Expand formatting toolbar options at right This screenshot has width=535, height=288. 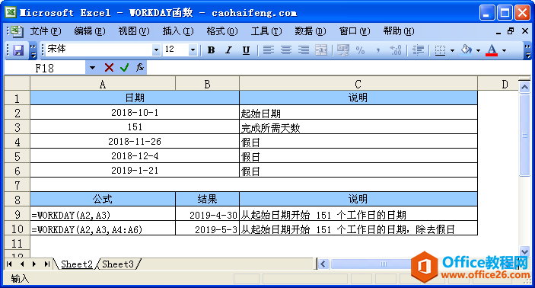tap(527, 50)
